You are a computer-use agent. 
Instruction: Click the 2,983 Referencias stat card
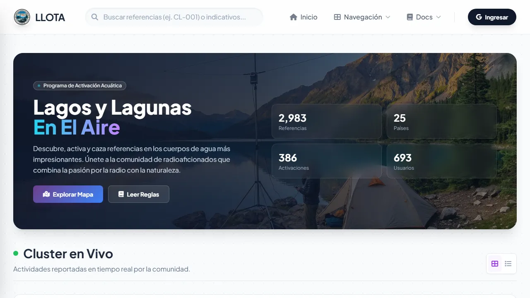326,121
